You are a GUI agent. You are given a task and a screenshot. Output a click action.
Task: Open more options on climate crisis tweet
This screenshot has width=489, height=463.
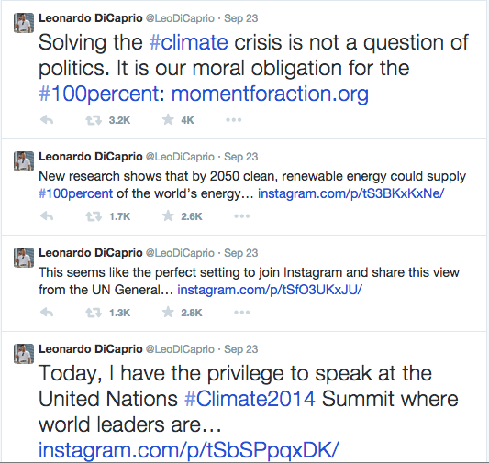(x=234, y=119)
